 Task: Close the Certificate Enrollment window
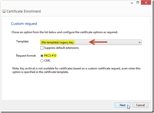pos(146,2)
